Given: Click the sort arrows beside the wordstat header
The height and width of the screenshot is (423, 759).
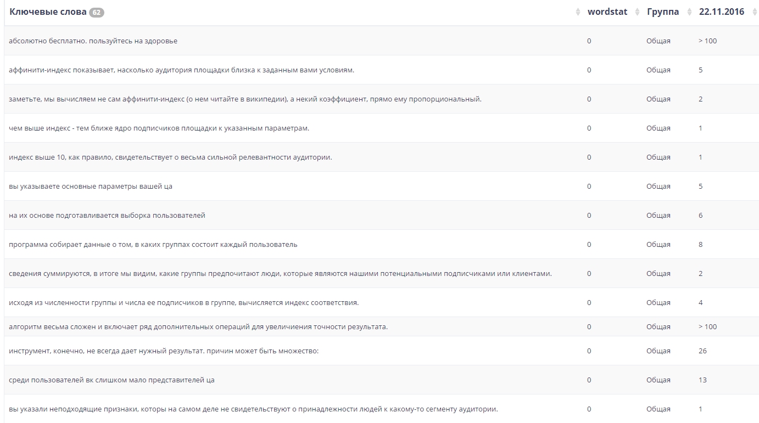Looking at the screenshot, I should 637,12.
